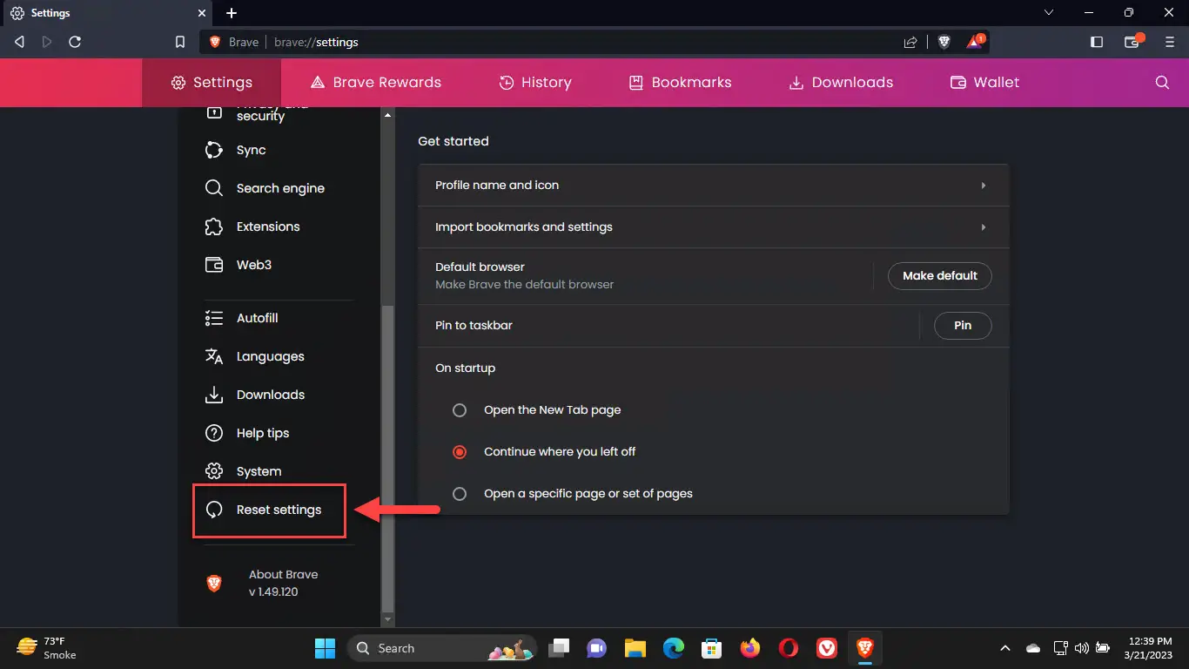Go to the Downloads tab in header
The height and width of the screenshot is (669, 1189).
(841, 83)
